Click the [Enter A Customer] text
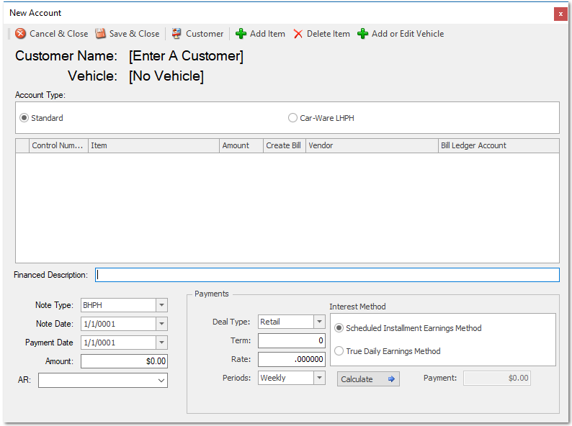 tap(186, 55)
